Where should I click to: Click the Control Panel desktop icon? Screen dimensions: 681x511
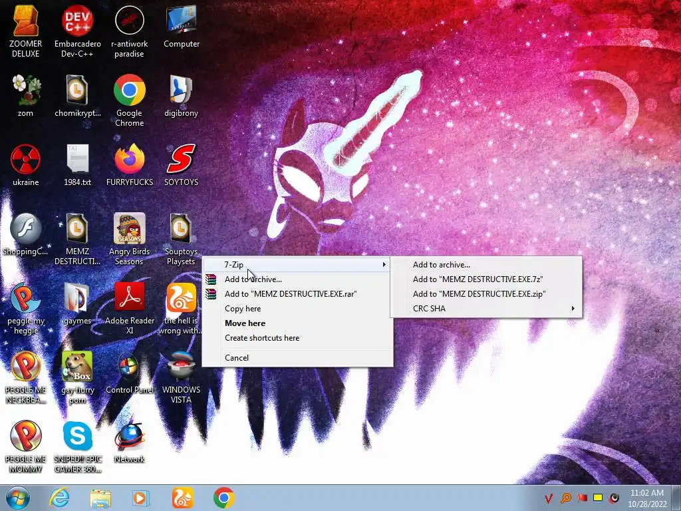pos(130,373)
